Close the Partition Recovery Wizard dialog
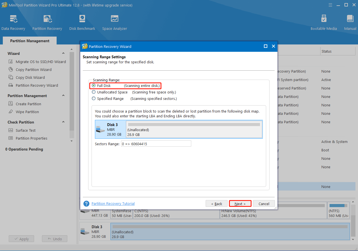 tap(273, 46)
